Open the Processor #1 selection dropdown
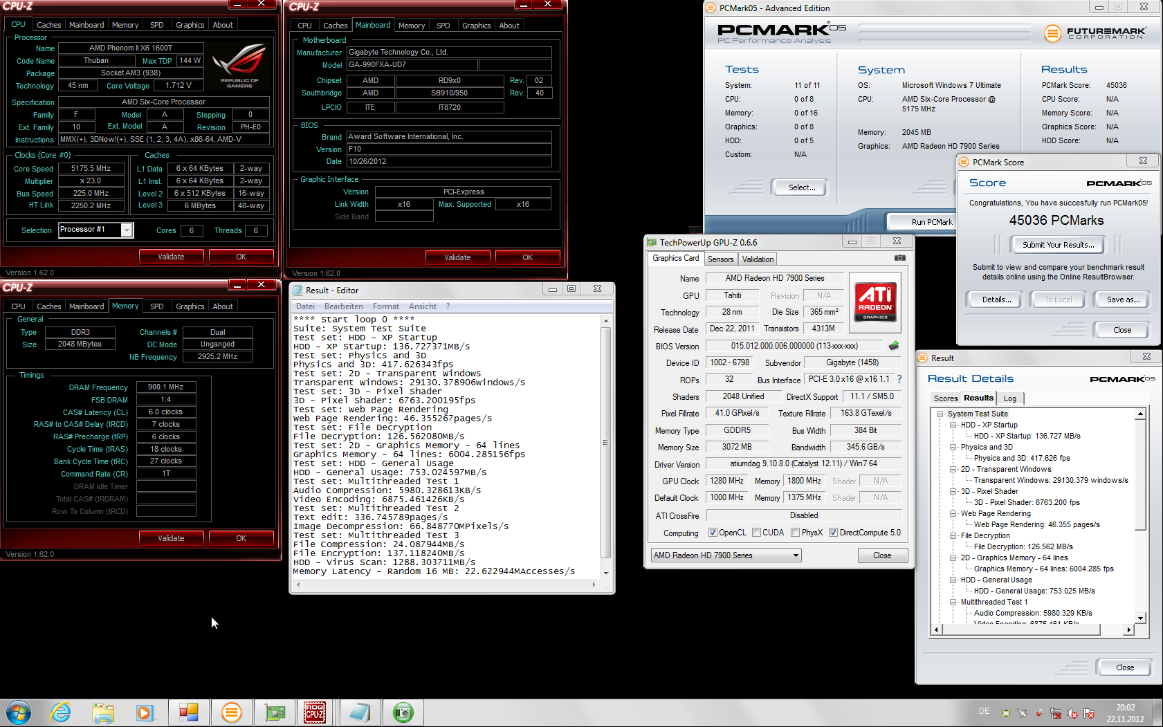Screen dimensions: 1163x727 coord(127,230)
